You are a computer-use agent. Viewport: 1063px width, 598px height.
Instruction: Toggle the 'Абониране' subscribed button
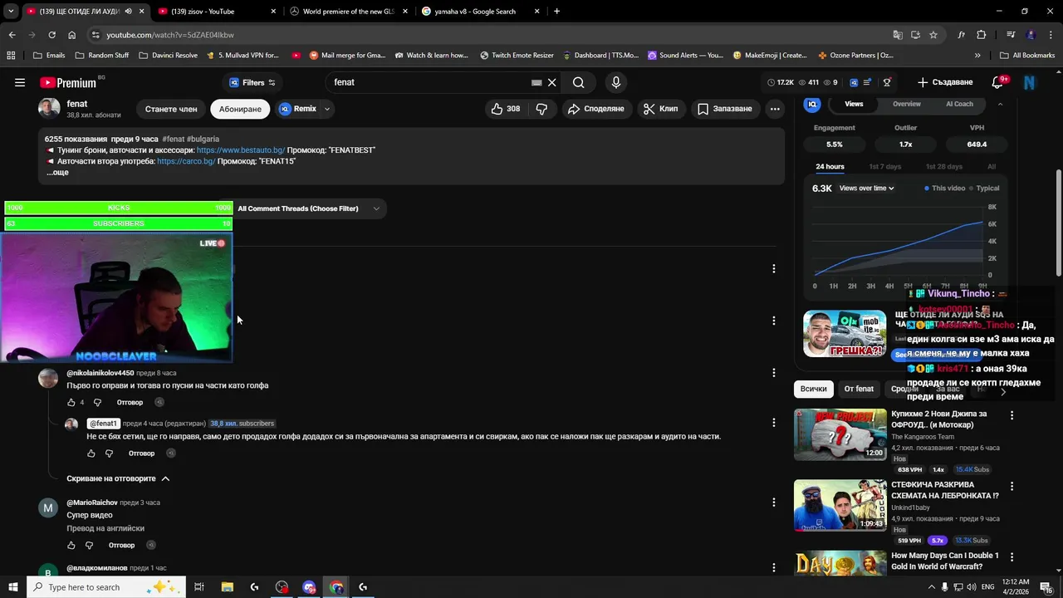(x=240, y=109)
